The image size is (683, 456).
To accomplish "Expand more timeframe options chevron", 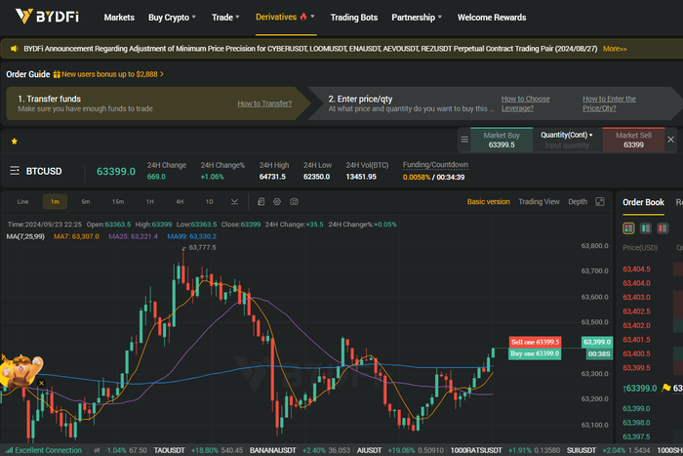I will [234, 202].
